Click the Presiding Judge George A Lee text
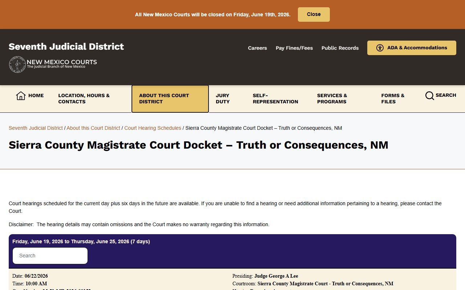 (x=265, y=276)
